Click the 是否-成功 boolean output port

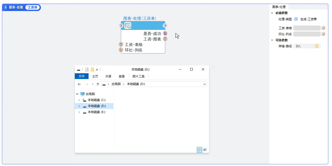coord(165,33)
